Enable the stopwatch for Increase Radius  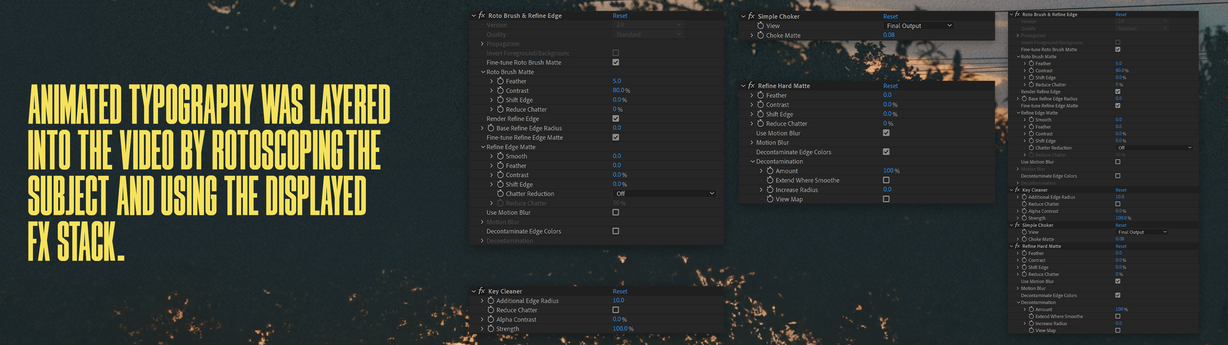pyautogui.click(x=770, y=190)
